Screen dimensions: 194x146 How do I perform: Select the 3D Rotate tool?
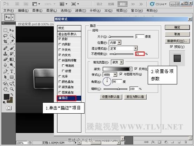click(5, 83)
